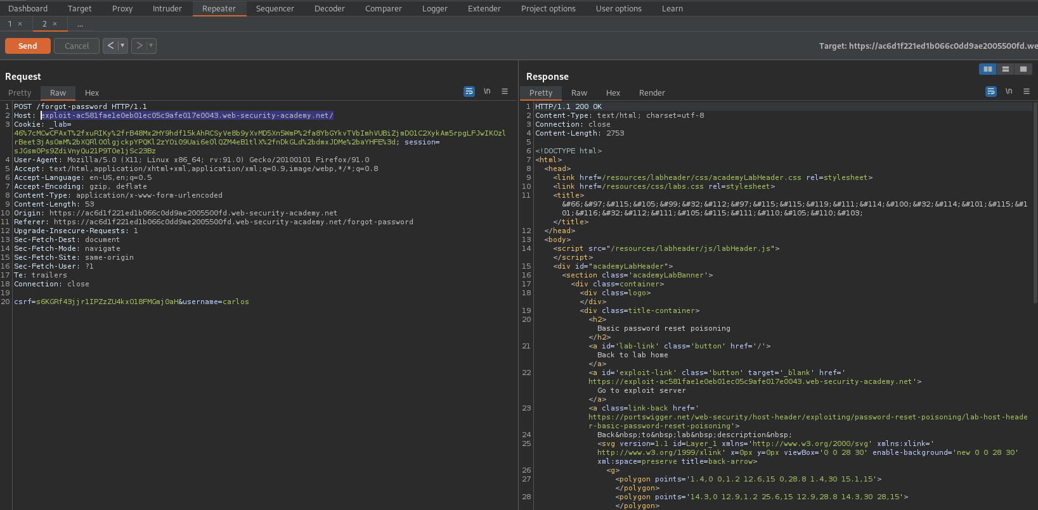The image size is (1038, 510).
Task: Select Repeater request tab 1
Action: [10, 23]
